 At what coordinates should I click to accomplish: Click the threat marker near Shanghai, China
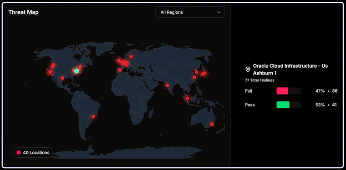pyautogui.click(x=194, y=77)
